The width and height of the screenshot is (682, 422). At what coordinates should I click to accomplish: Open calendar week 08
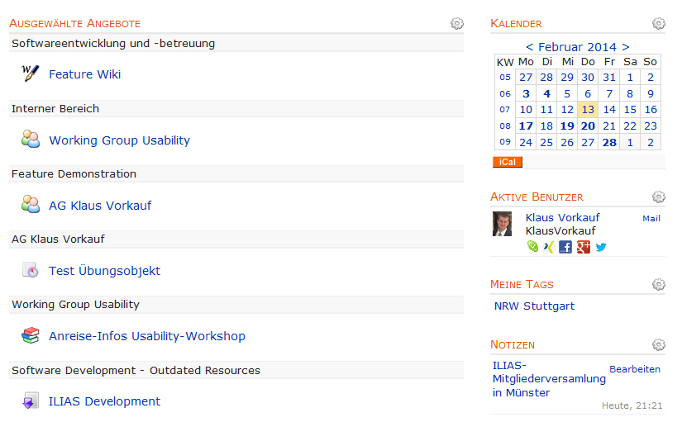click(x=504, y=126)
